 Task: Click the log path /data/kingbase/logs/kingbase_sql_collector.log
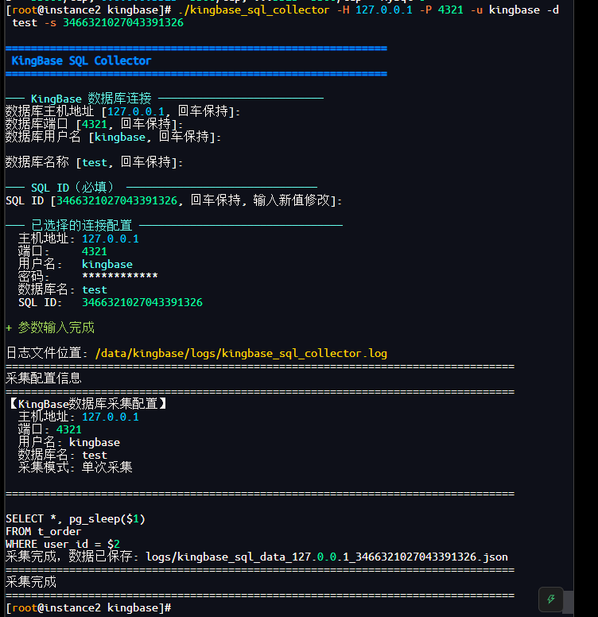(x=241, y=353)
